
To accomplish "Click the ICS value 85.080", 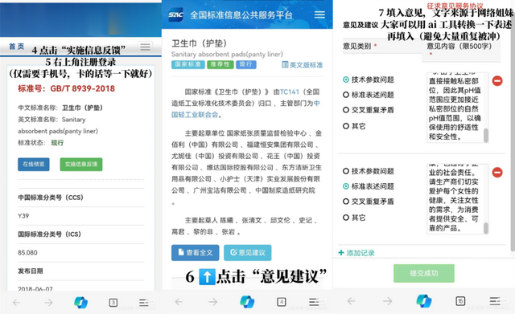I will click(x=27, y=252).
